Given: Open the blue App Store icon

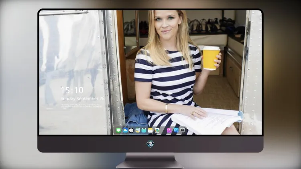Looking at the screenshot, I should (176, 130).
